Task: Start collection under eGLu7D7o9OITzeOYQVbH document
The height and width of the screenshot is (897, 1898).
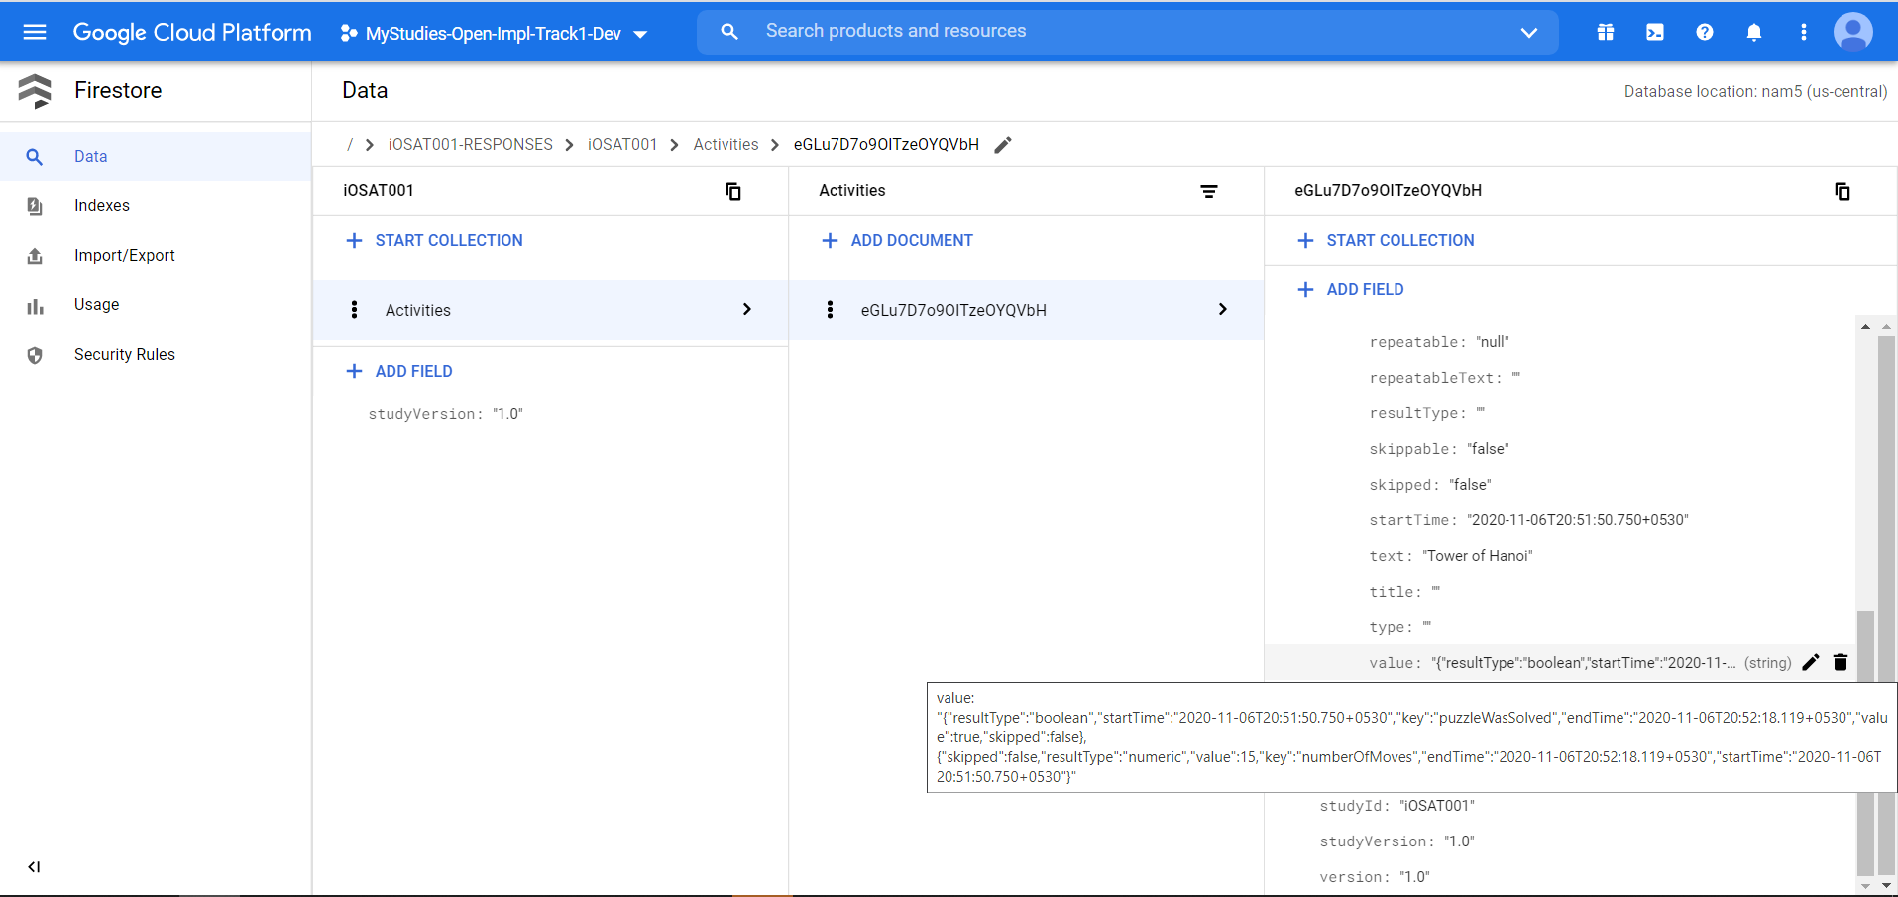Action: 1386,240
